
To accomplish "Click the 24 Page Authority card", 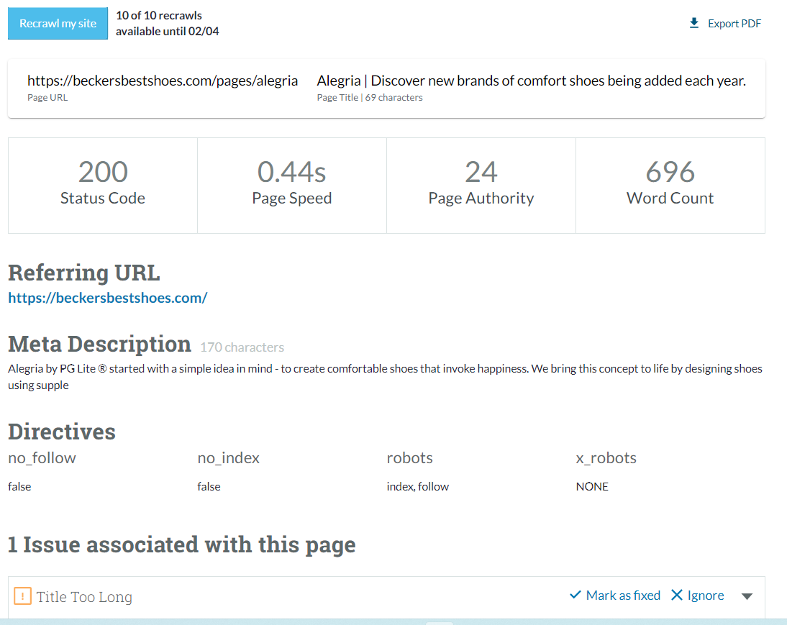I will tap(481, 186).
